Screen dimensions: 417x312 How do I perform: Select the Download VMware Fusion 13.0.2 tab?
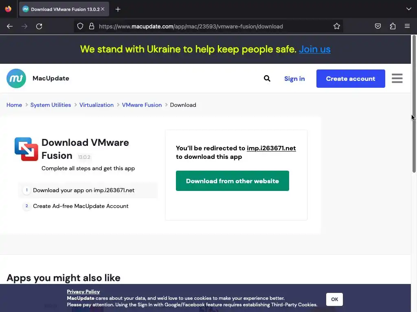click(64, 9)
